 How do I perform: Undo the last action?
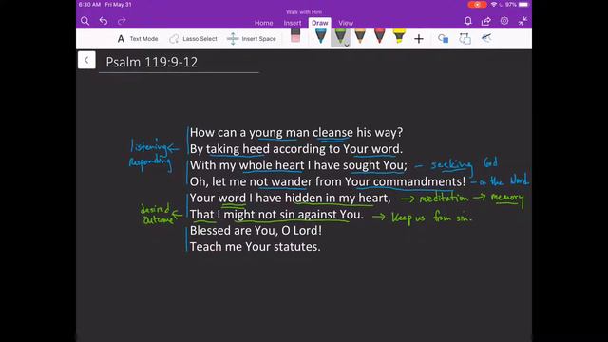tap(104, 21)
